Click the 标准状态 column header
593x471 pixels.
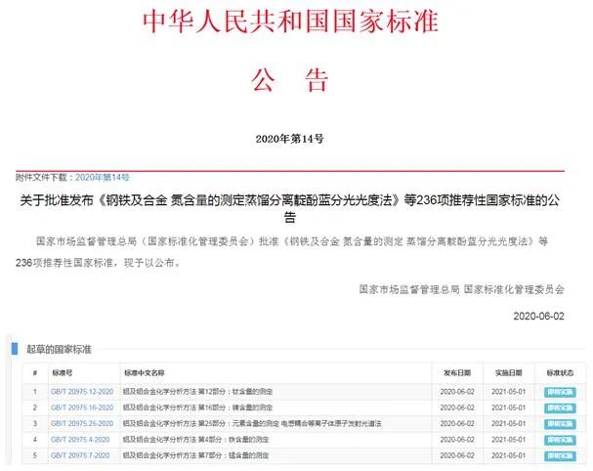pyautogui.click(x=560, y=373)
